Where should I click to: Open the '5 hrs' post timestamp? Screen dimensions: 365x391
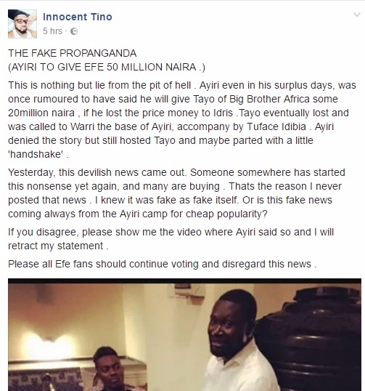tap(52, 31)
